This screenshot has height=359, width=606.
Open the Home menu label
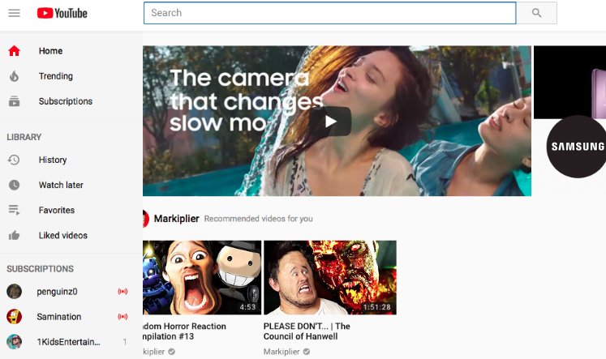[x=50, y=50]
